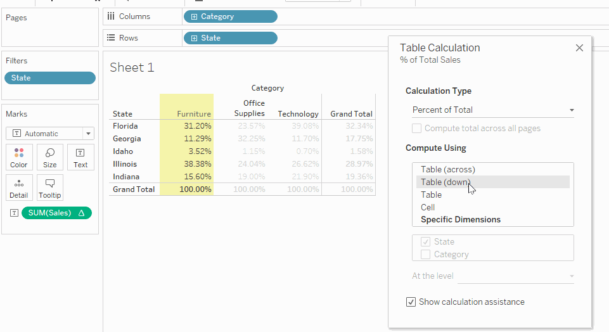This screenshot has width=609, height=332.
Task: Open the Calculation Type dropdown
Action: click(x=493, y=110)
